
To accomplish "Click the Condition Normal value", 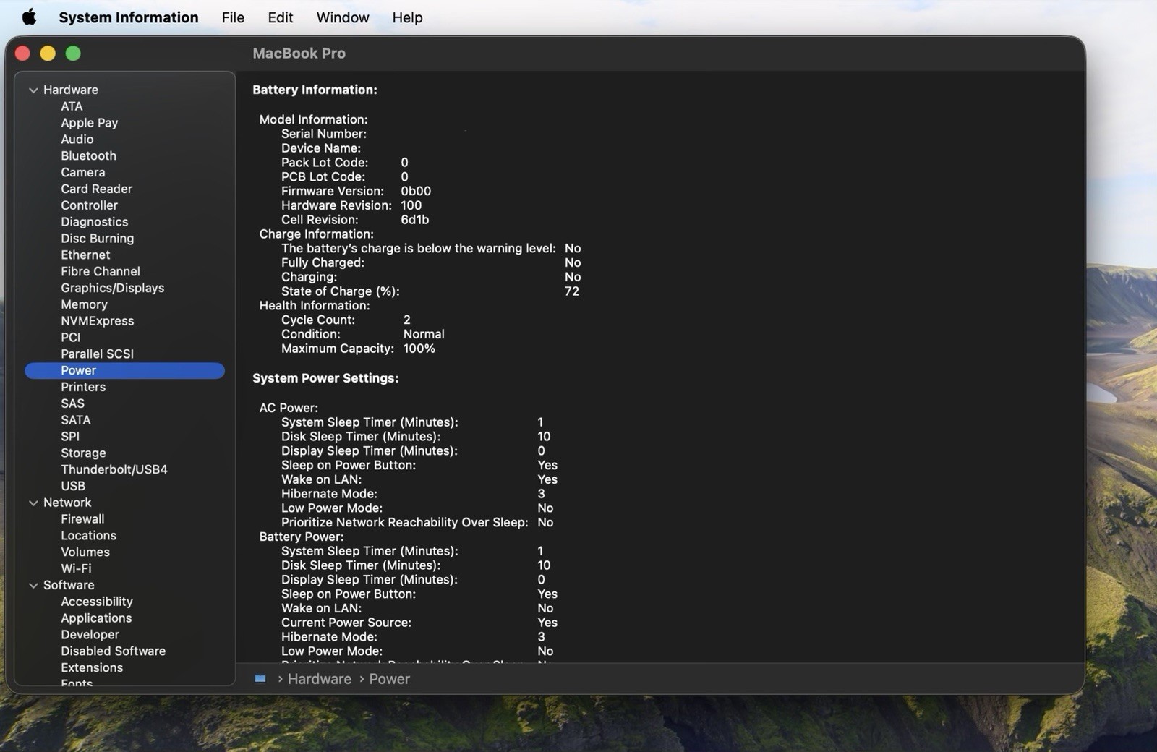I will tap(424, 334).
